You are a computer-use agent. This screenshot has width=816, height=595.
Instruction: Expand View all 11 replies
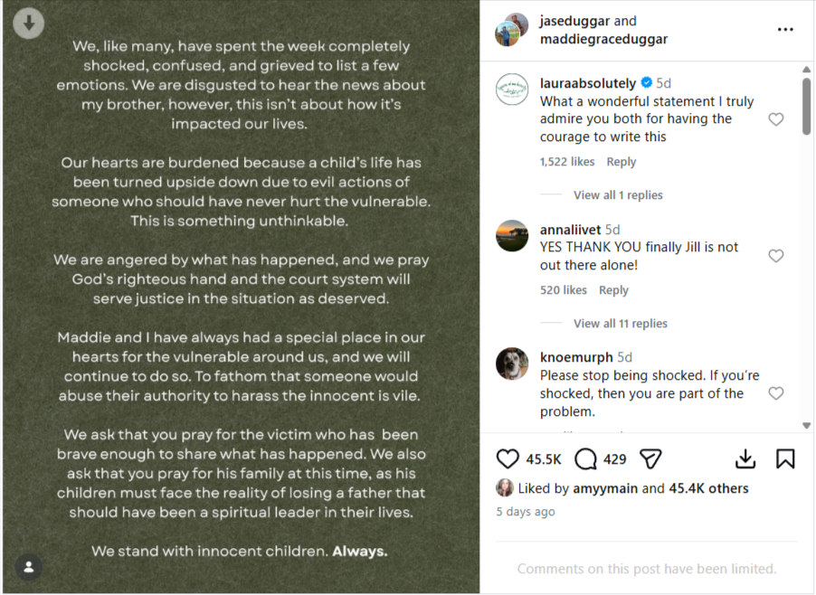click(x=621, y=324)
